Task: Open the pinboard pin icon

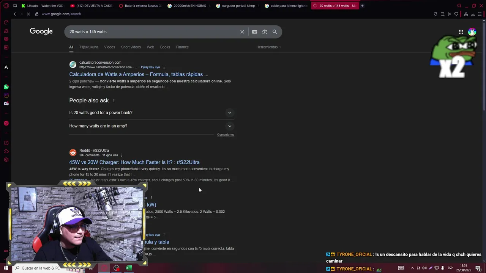Action: (x=436, y=14)
